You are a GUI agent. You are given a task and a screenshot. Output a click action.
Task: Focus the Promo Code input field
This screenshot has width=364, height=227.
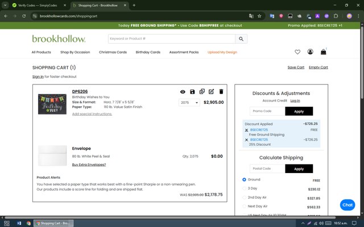click(x=267, y=111)
